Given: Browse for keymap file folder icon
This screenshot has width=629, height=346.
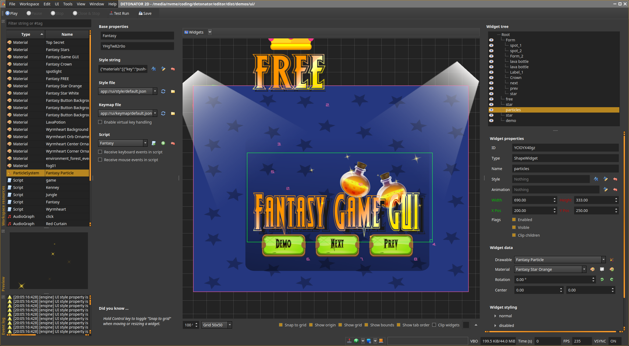Looking at the screenshot, I should pos(173,113).
